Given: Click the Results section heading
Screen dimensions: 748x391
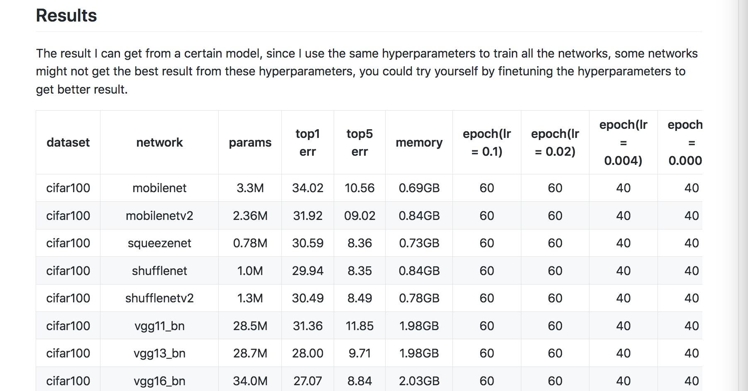Looking at the screenshot, I should pyautogui.click(x=66, y=16).
